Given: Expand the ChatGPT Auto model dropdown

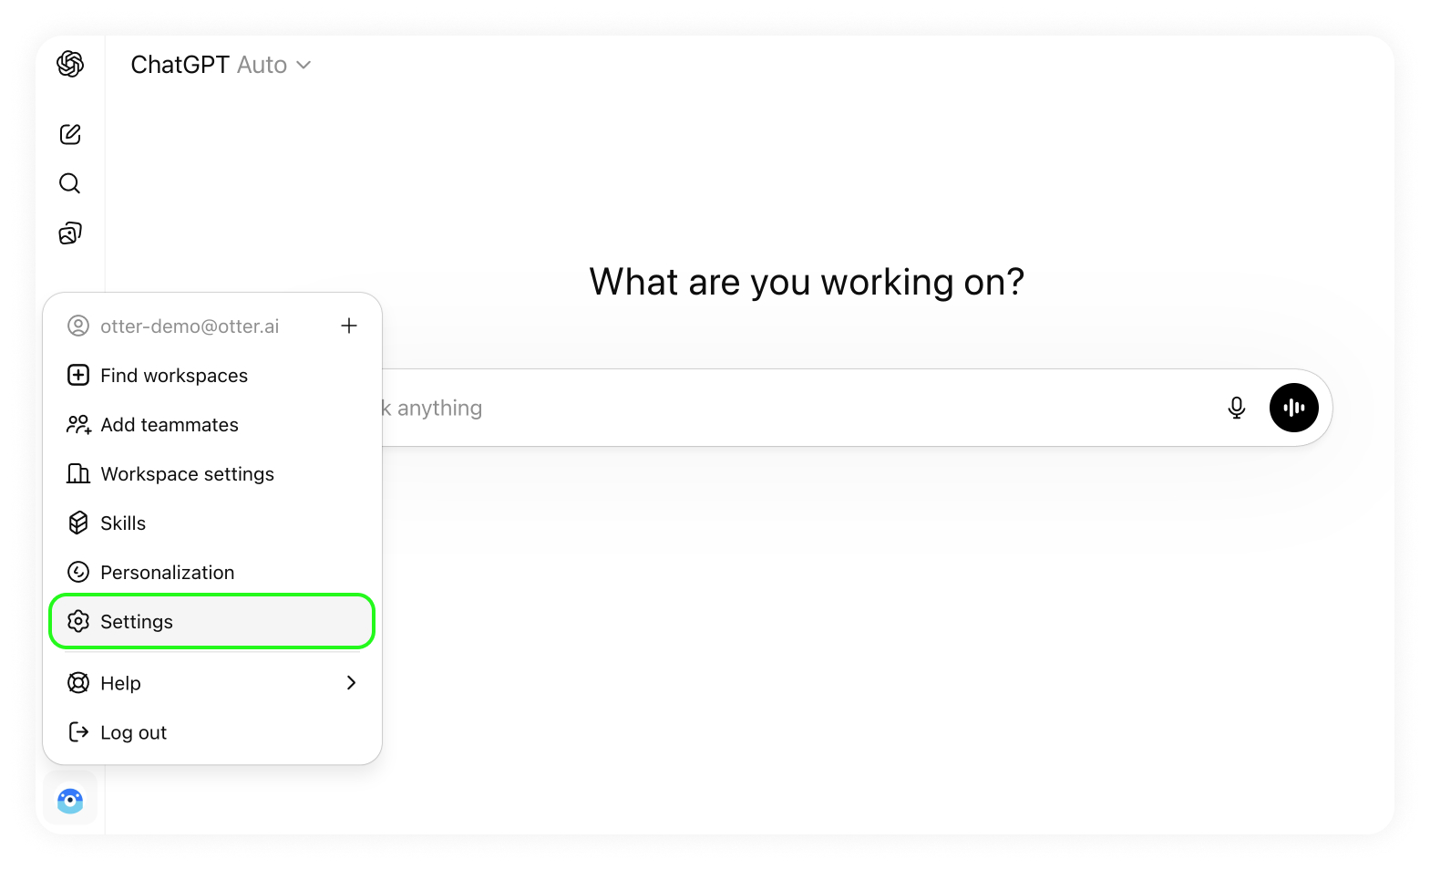Looking at the screenshot, I should coord(221,65).
